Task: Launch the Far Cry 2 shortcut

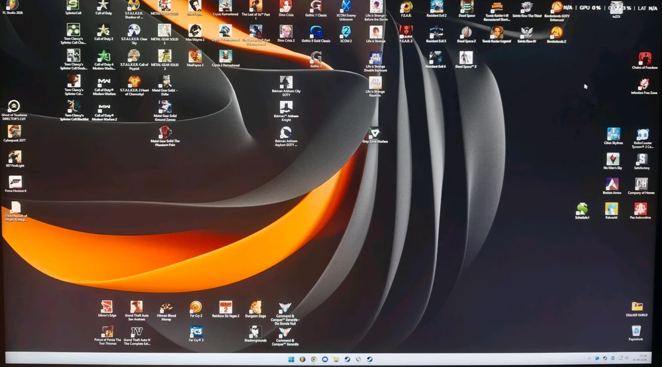Action: click(195, 308)
